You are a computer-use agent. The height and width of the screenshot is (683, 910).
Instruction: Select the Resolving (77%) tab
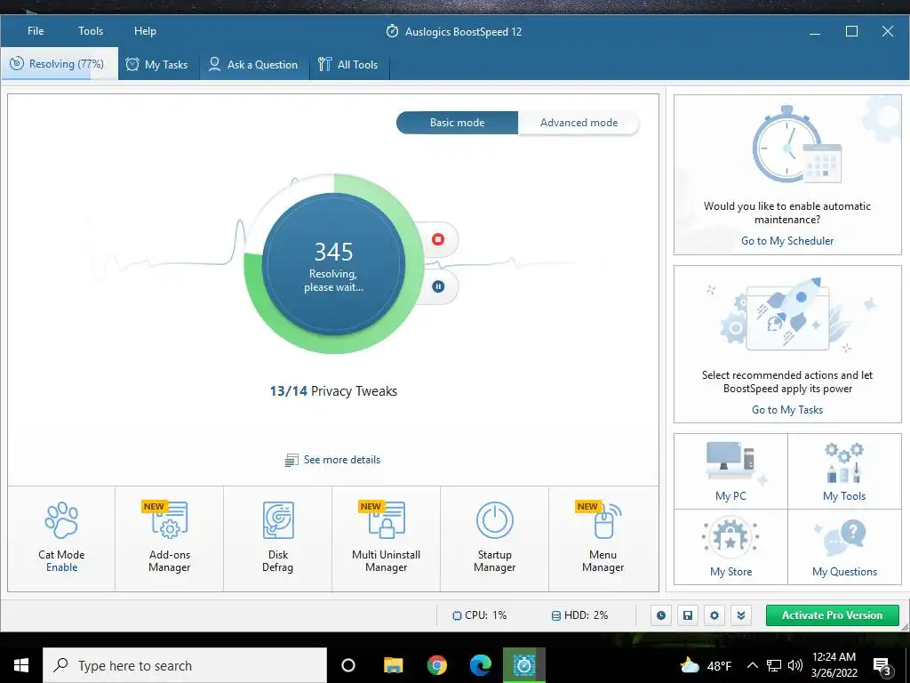(x=60, y=64)
